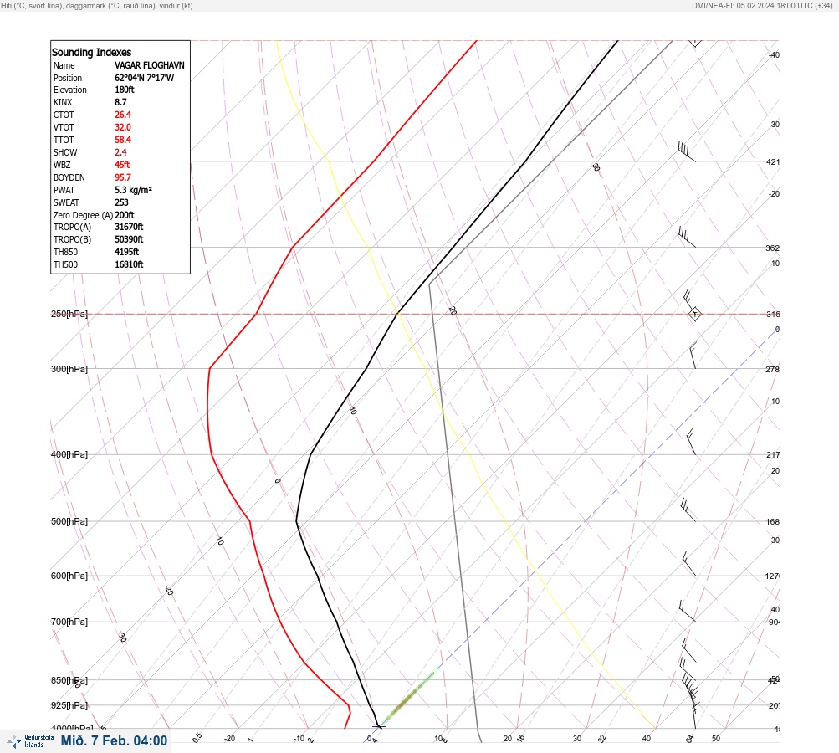Click the black temperature curve at 500 hPa
This screenshot has height=753, width=839.
pyautogui.click(x=296, y=520)
